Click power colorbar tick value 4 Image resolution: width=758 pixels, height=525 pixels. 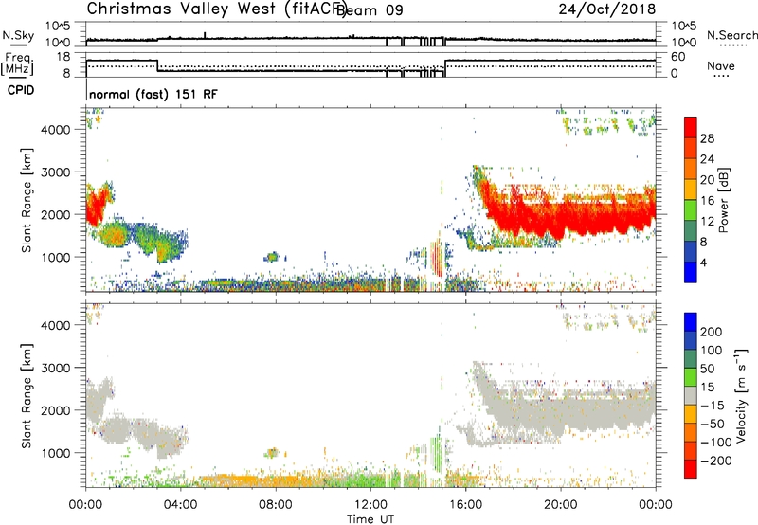pyautogui.click(x=703, y=262)
